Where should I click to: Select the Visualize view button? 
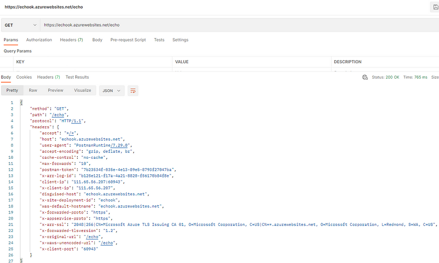[83, 90]
